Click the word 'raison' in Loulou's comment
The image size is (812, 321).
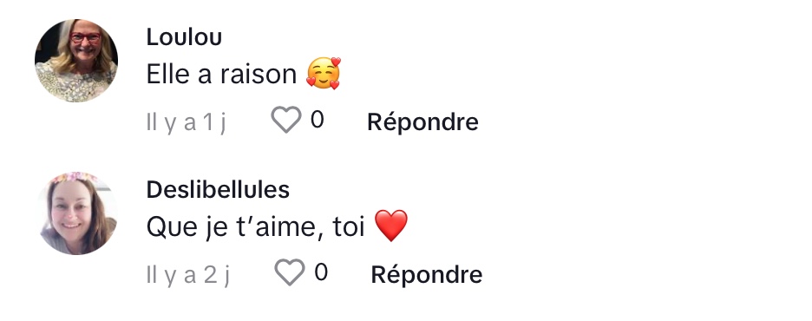[259, 75]
